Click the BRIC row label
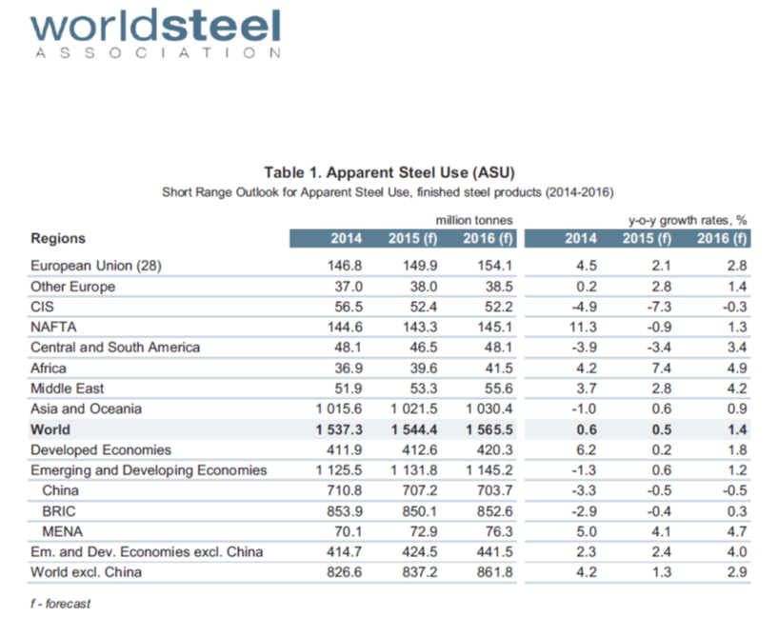 pyautogui.click(x=60, y=511)
